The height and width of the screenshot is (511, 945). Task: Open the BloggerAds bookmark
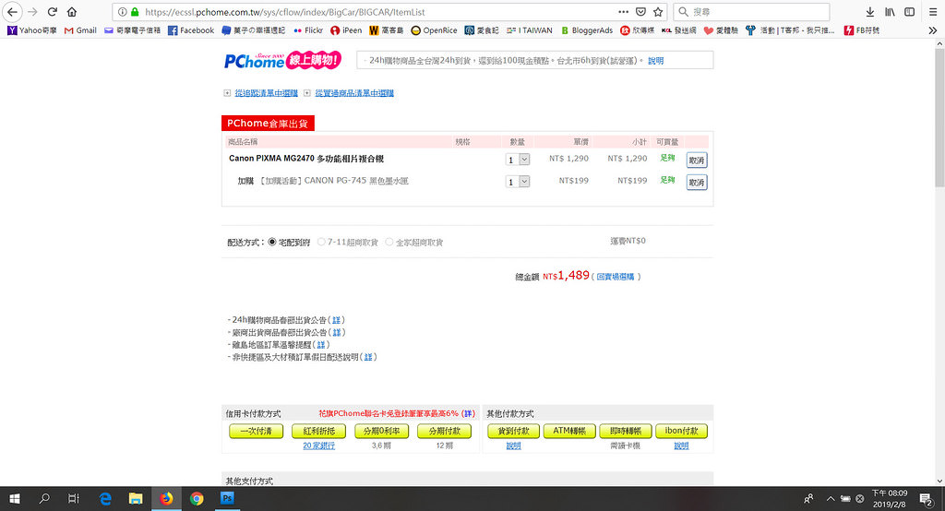pos(586,30)
